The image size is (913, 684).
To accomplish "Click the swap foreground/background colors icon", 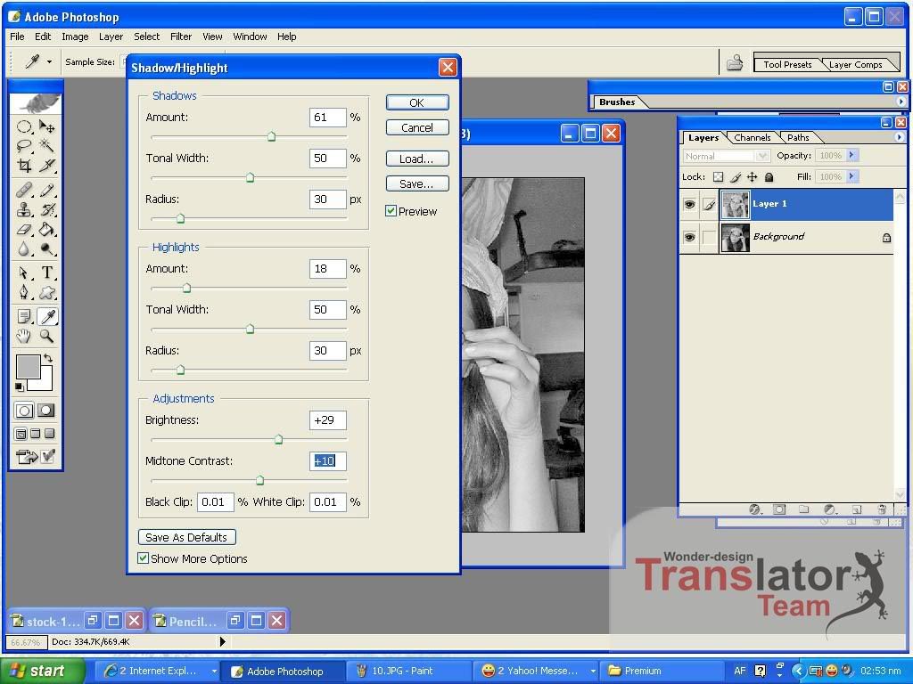I will point(48,358).
